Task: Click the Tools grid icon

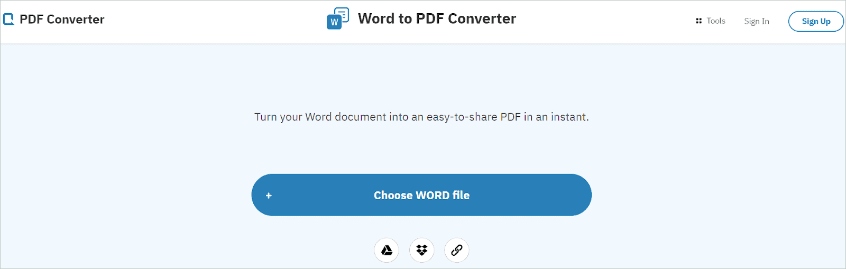Action: pyautogui.click(x=698, y=21)
